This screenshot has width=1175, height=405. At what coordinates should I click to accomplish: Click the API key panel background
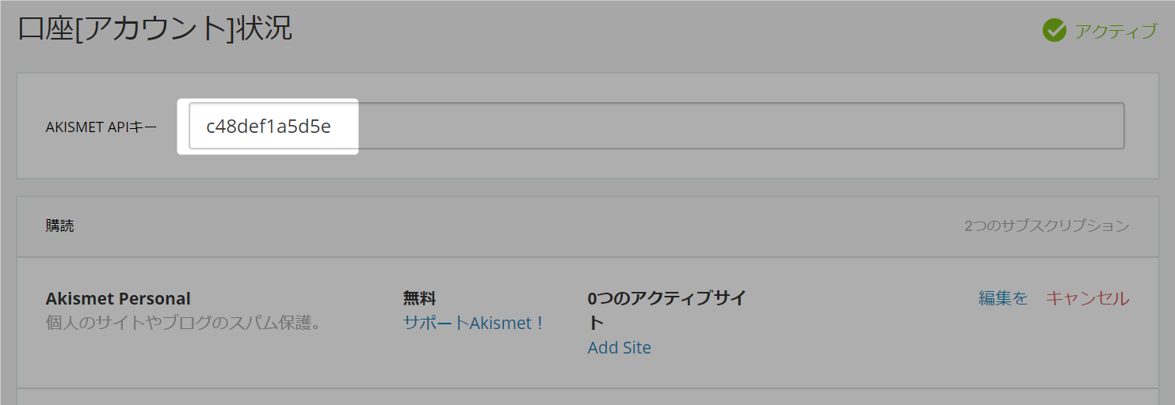coord(586,165)
